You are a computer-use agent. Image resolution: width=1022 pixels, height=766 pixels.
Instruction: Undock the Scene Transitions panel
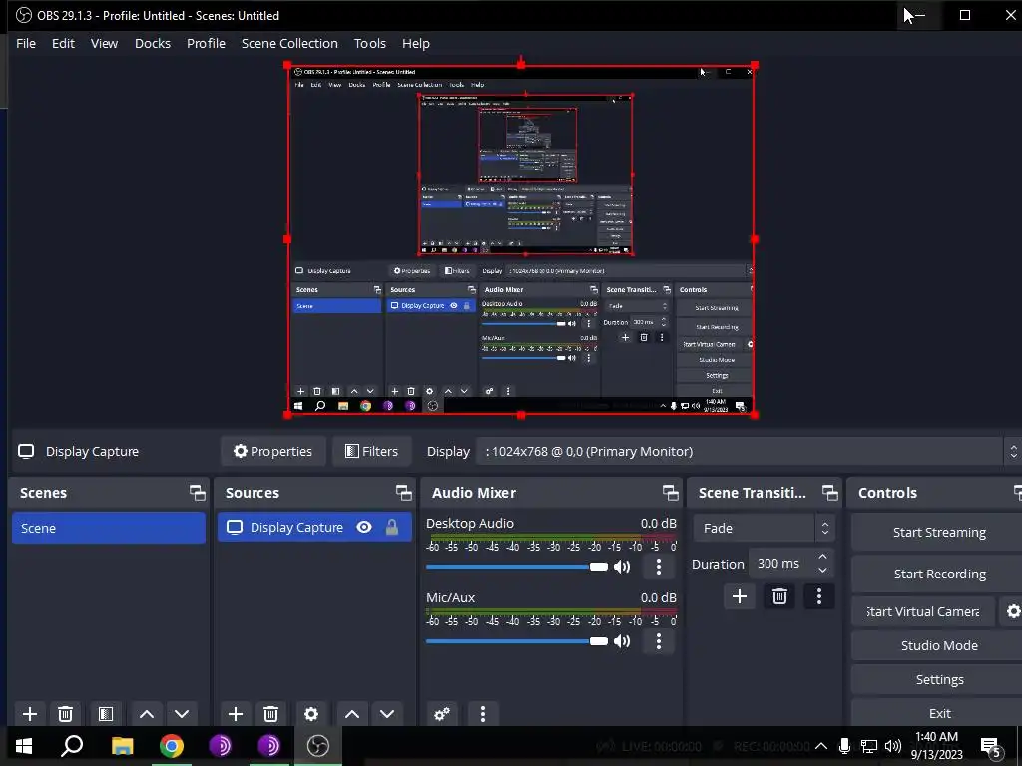(829, 493)
